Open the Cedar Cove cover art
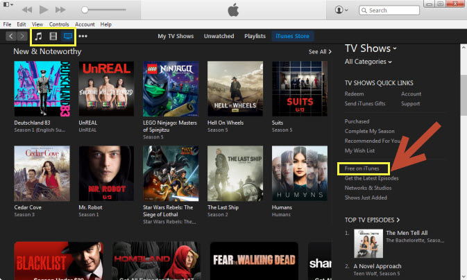The width and height of the screenshot is (467, 280). [x=42, y=173]
